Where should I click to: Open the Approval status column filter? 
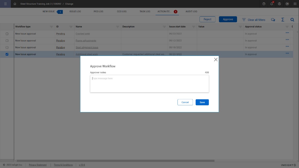(x=287, y=27)
